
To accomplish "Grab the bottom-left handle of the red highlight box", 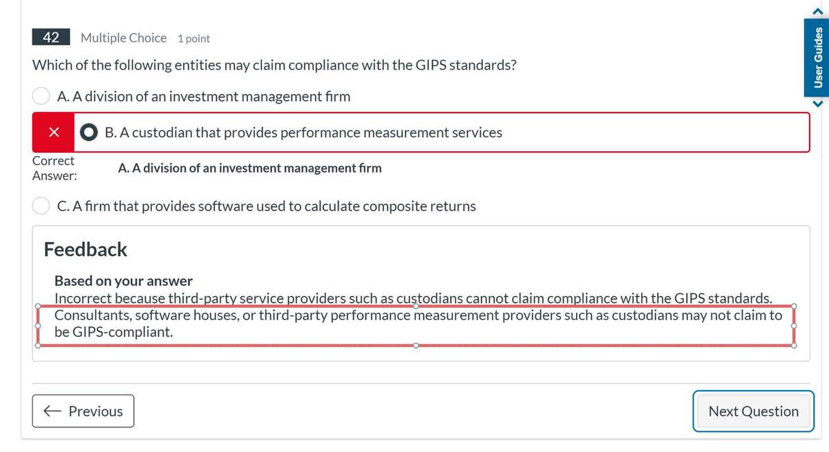I will pos(37,345).
